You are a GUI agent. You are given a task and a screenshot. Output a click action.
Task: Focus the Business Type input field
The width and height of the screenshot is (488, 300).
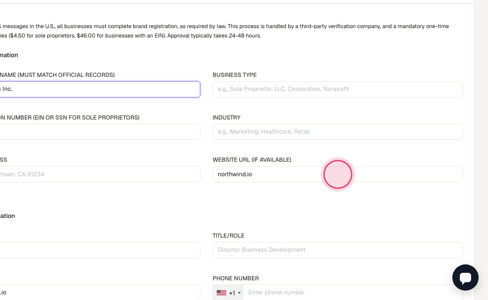click(338, 89)
